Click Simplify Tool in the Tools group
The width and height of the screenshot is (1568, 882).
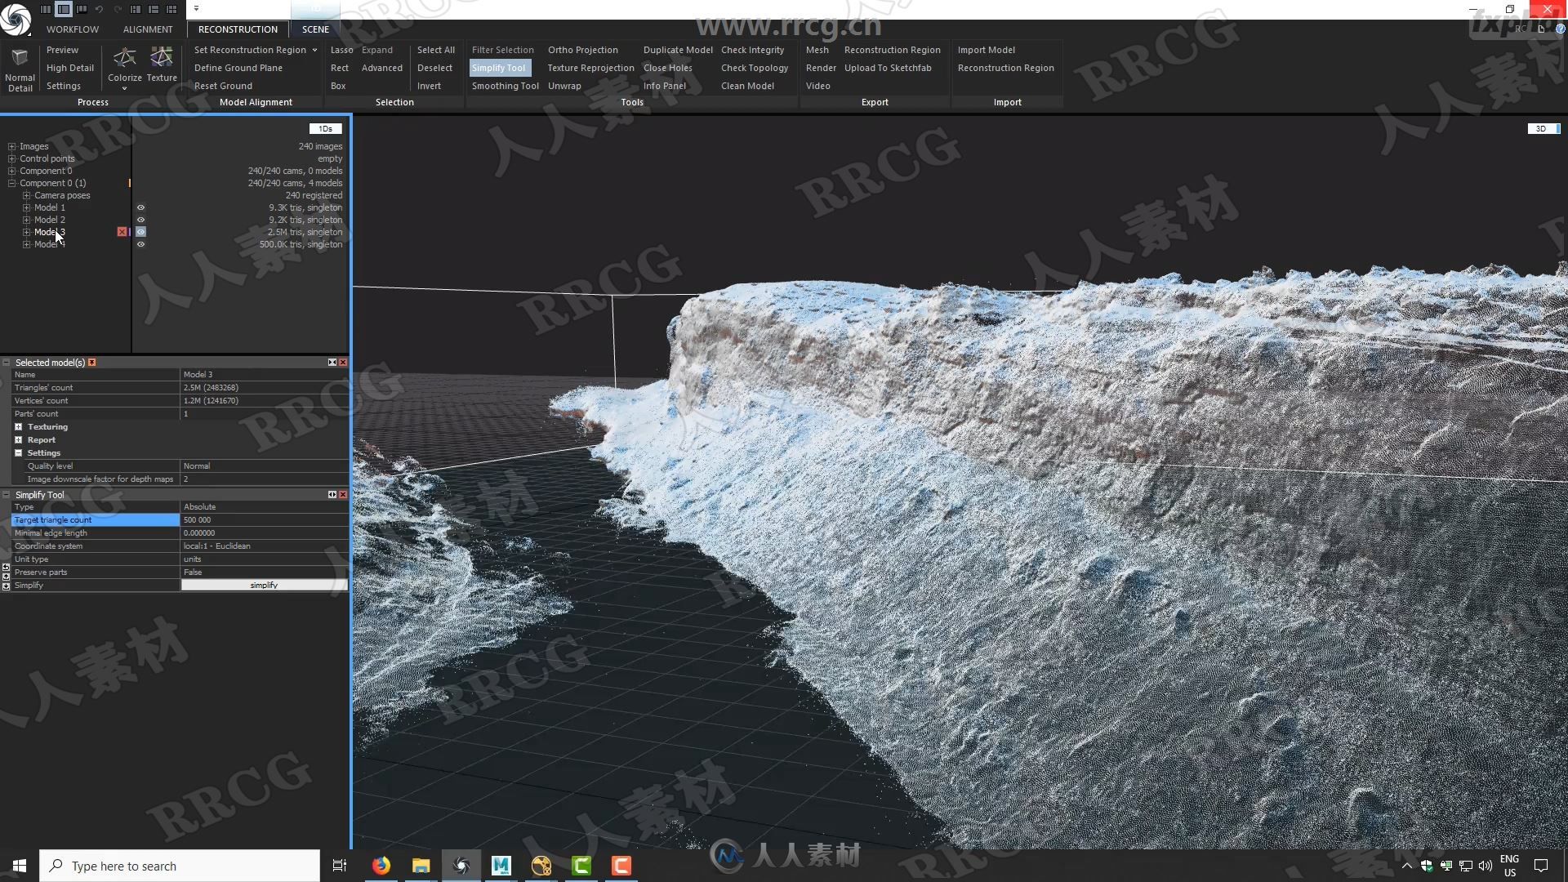pyautogui.click(x=499, y=68)
